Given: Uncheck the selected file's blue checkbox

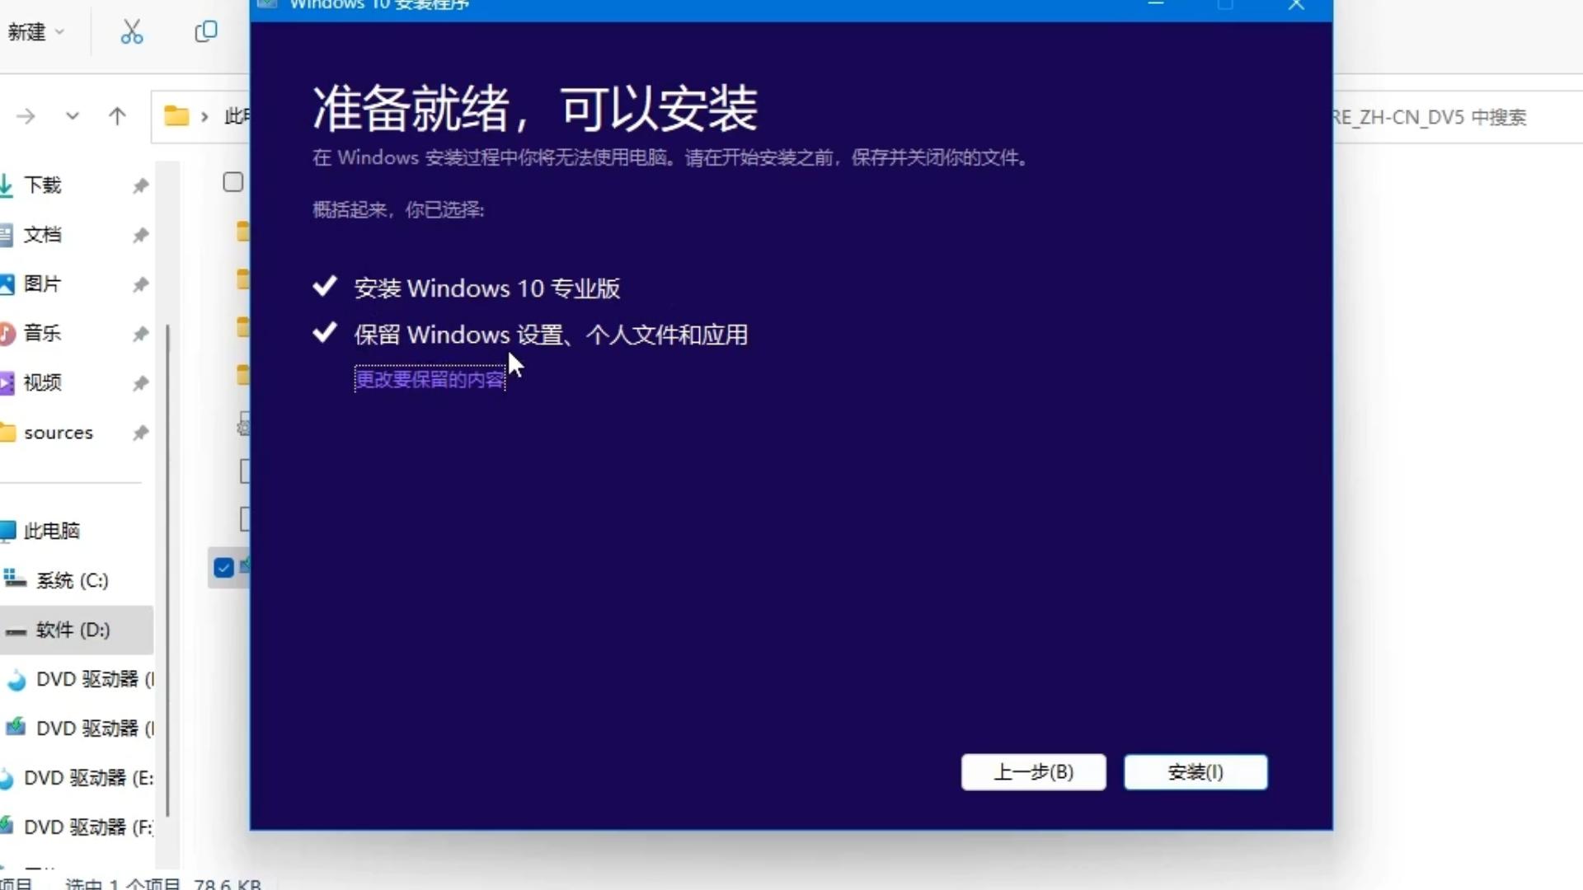Looking at the screenshot, I should [x=223, y=568].
